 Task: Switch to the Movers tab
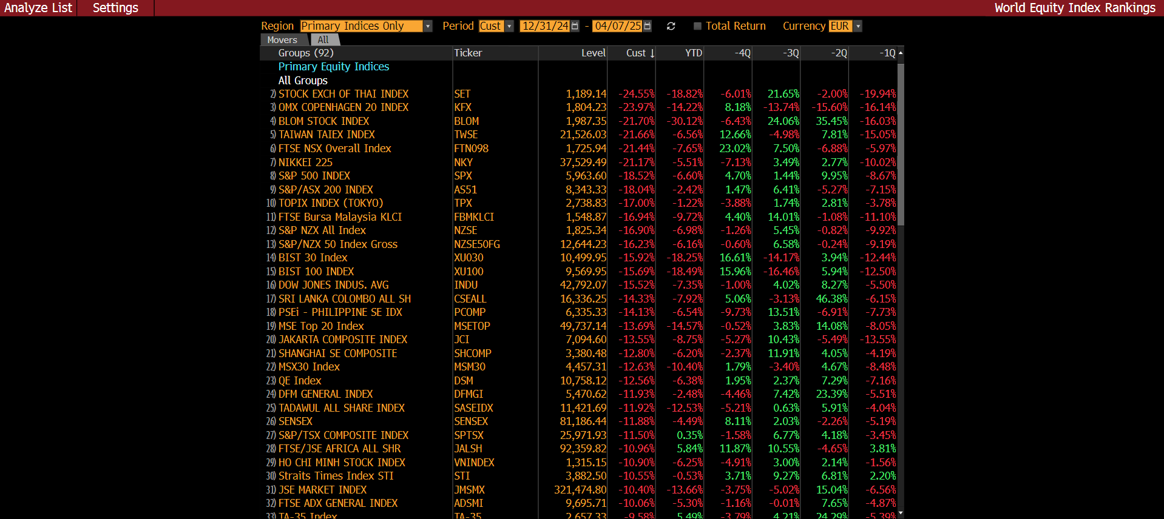point(282,40)
